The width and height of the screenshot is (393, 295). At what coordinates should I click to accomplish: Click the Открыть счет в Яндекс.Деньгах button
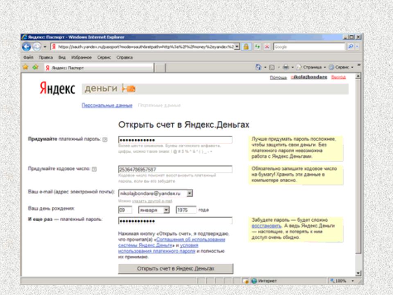[176, 269]
